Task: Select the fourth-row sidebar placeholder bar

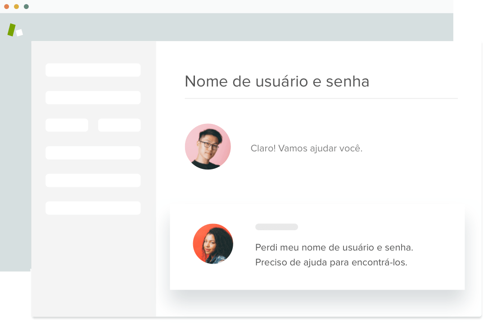Action: coord(93,153)
